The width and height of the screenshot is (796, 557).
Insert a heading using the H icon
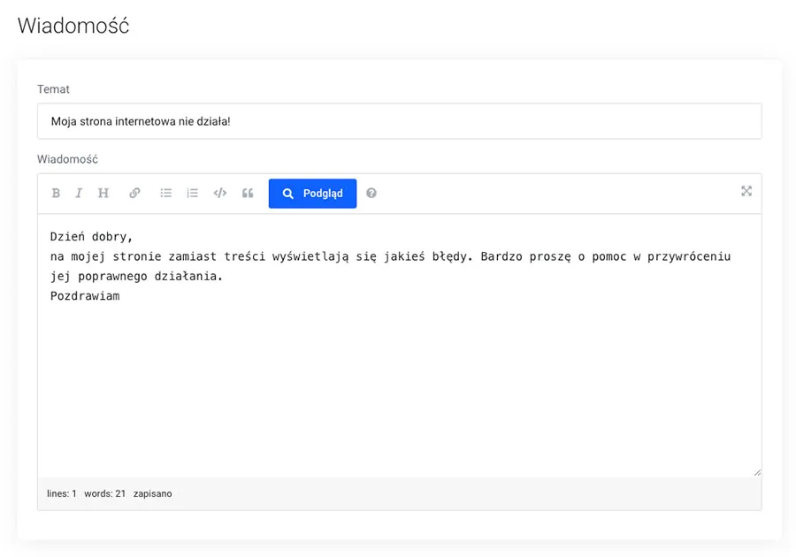click(103, 194)
